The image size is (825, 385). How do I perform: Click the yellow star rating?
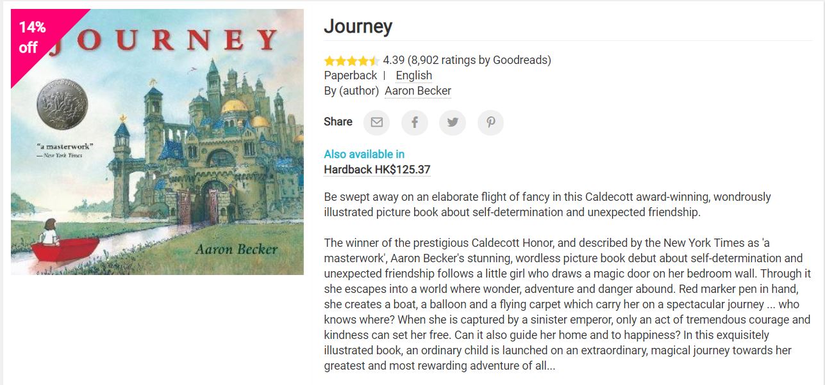tap(351, 61)
